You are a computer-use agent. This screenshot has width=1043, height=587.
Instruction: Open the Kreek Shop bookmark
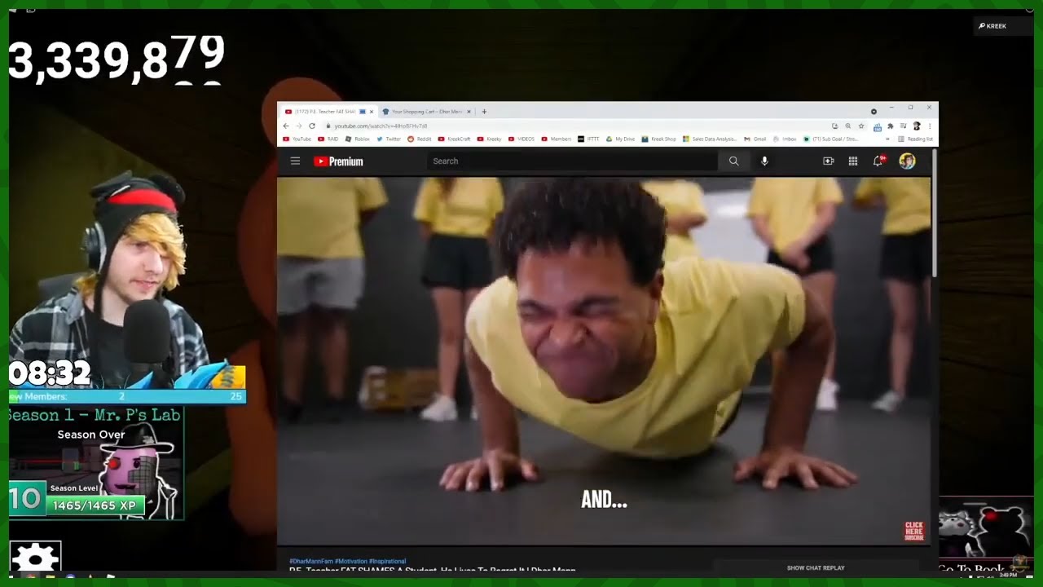(x=658, y=139)
